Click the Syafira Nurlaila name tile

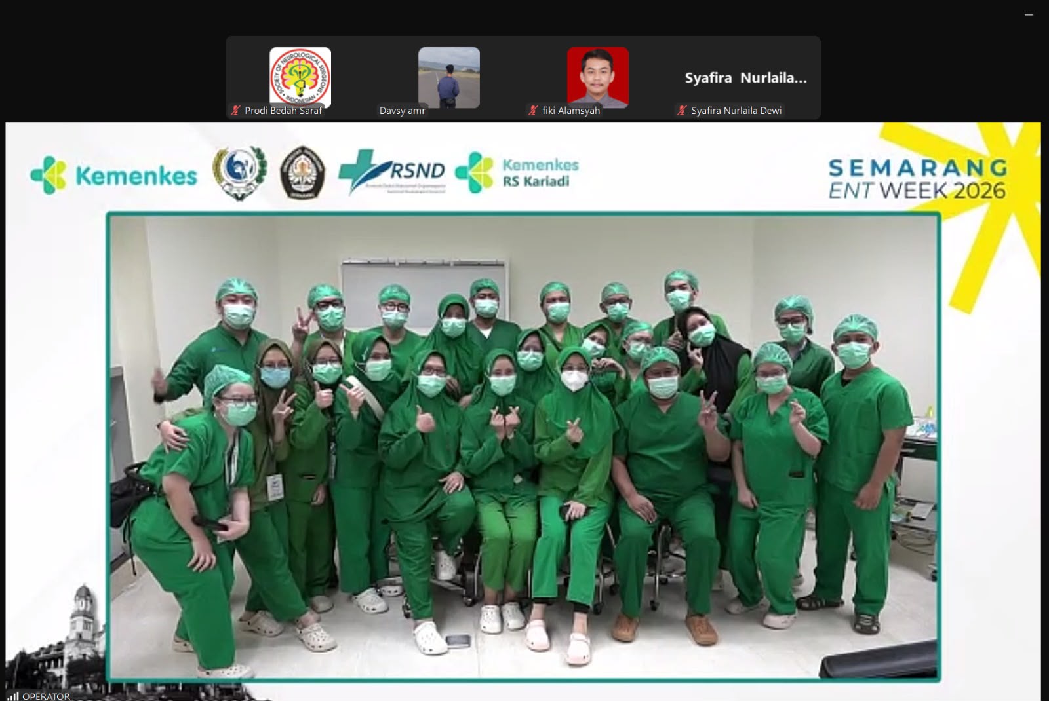(746, 78)
